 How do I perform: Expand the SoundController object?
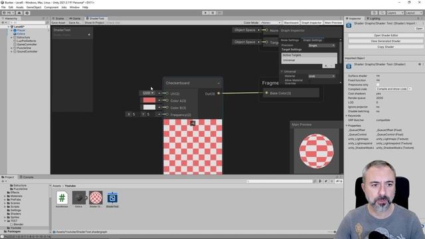point(11,52)
